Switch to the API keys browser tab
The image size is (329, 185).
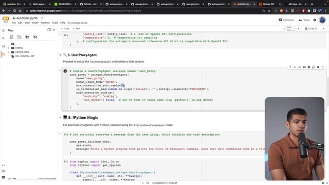tap(295, 4)
